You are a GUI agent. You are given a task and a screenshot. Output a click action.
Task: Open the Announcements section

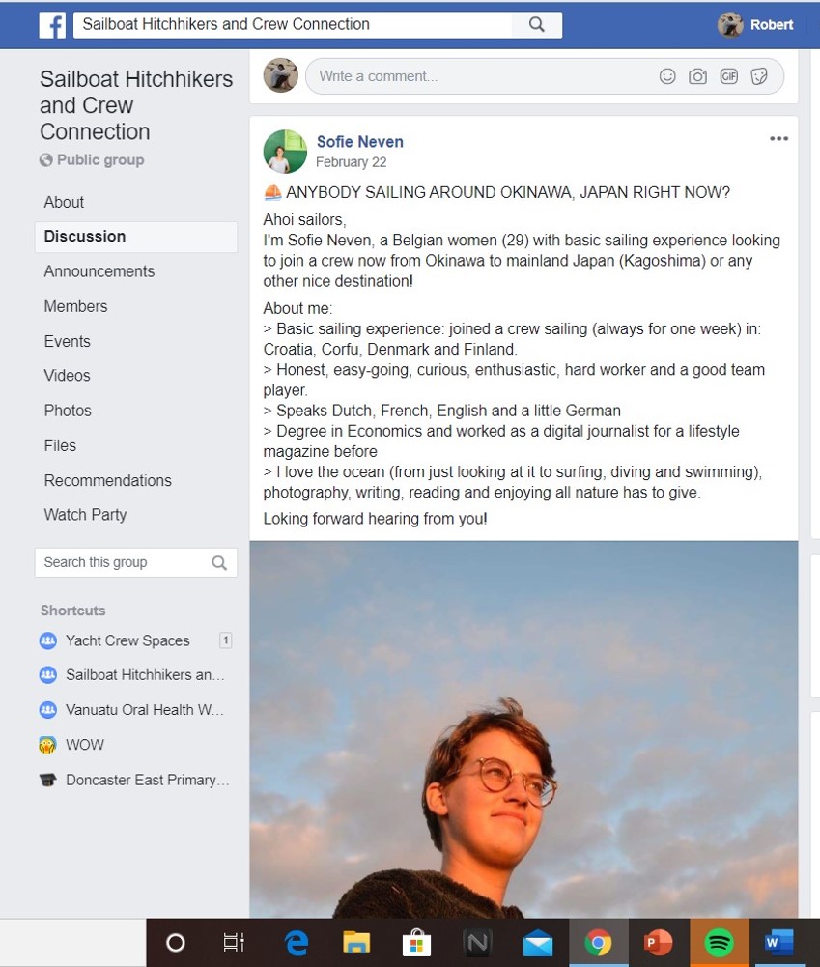point(99,271)
